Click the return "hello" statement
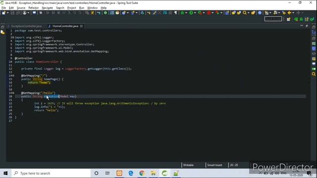Screen dimensions: 317x178 [46, 110]
